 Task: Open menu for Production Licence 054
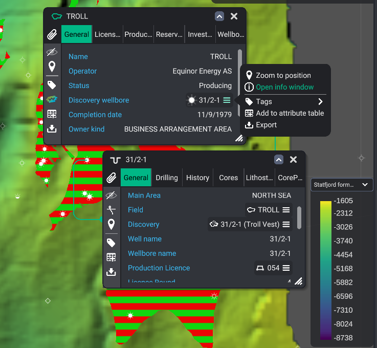(x=286, y=268)
